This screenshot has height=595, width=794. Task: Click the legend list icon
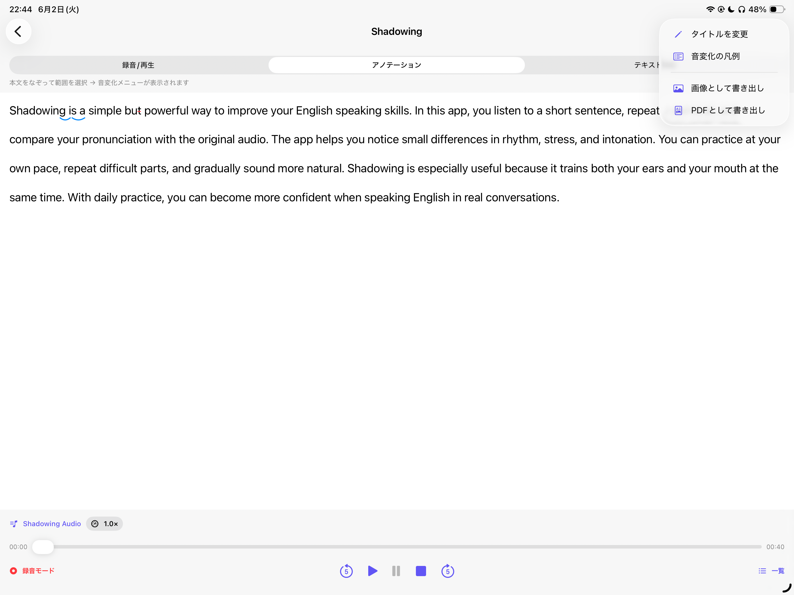coord(678,56)
